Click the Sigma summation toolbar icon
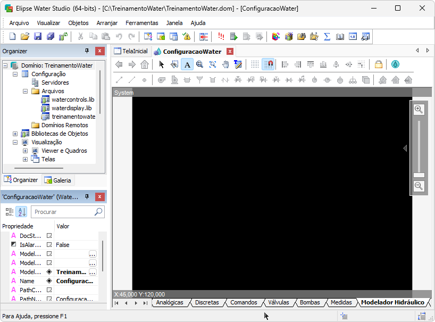 tap(327, 37)
